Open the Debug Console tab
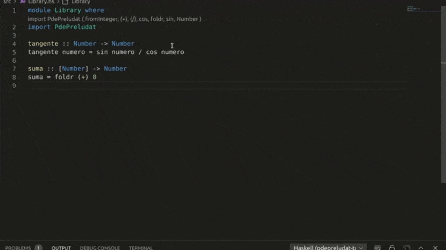This screenshot has height=250, width=446. (x=100, y=248)
